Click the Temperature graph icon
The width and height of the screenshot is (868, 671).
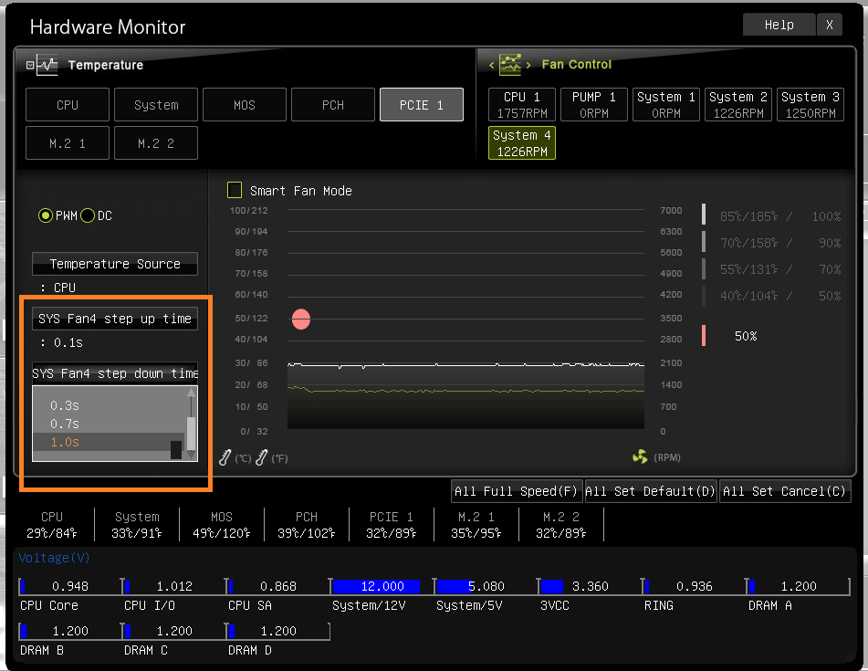coord(47,65)
